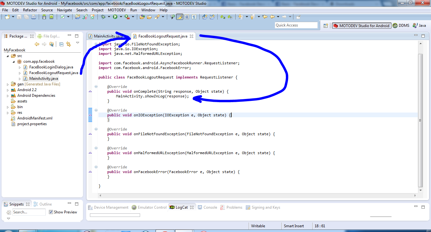Expand the gen folder
This screenshot has width=431, height=232.
[8, 84]
